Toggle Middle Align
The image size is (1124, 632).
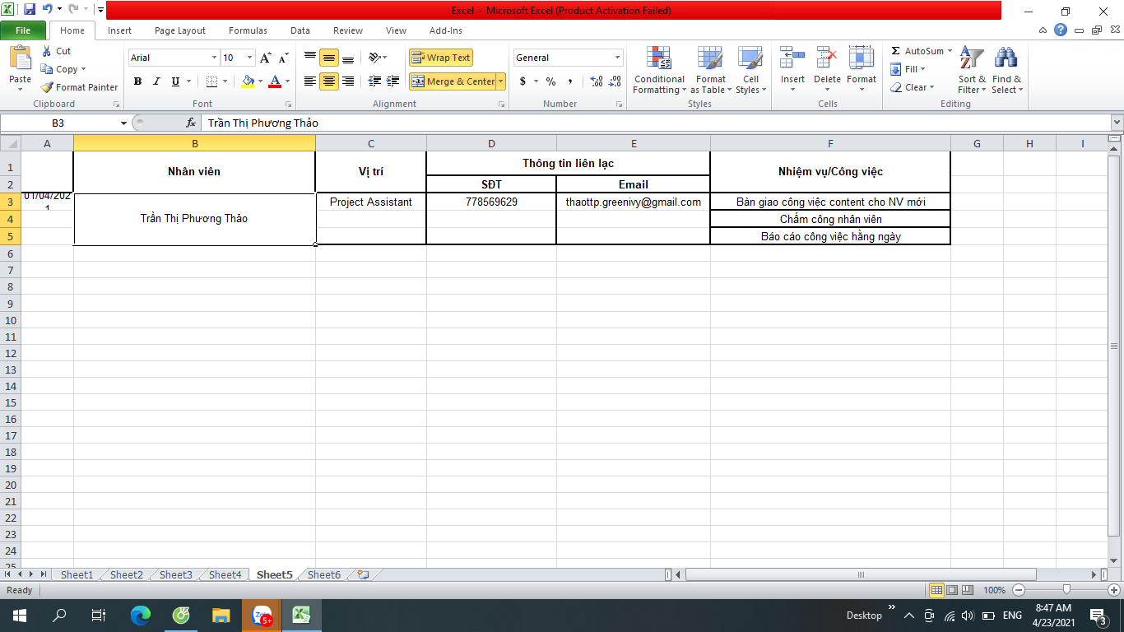coord(329,58)
